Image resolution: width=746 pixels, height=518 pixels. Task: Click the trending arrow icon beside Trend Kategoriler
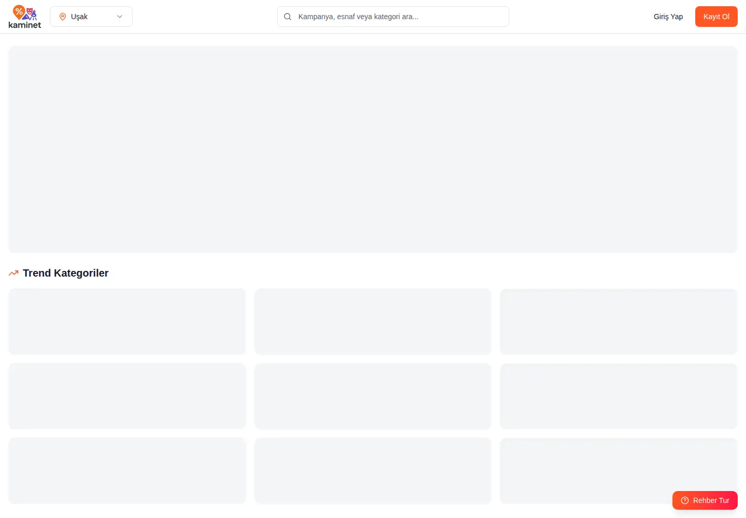pos(13,273)
